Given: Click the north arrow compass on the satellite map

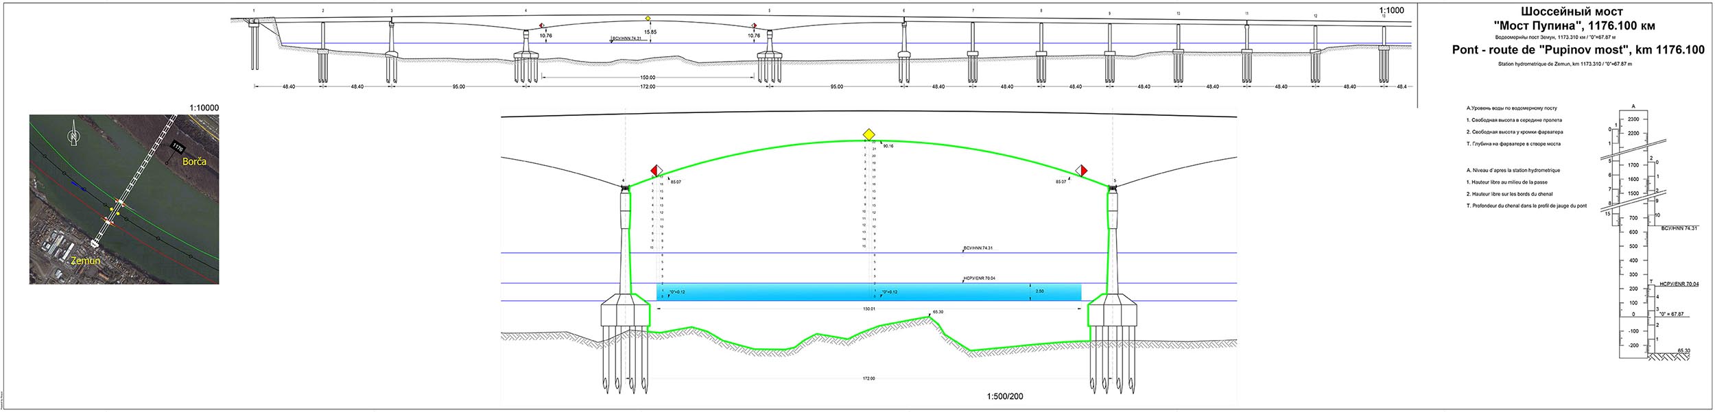Looking at the screenshot, I should tap(74, 136).
